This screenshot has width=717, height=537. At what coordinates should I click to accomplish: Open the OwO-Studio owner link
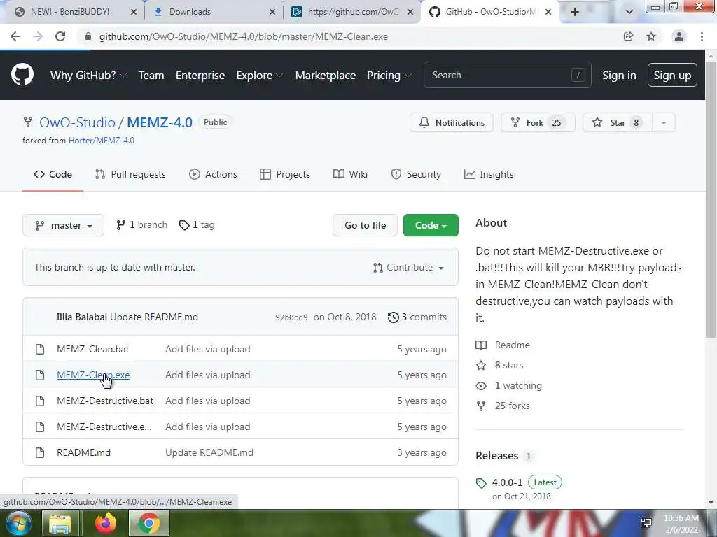point(77,122)
